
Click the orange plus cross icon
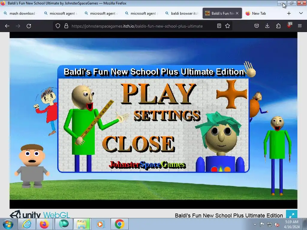[232, 94]
